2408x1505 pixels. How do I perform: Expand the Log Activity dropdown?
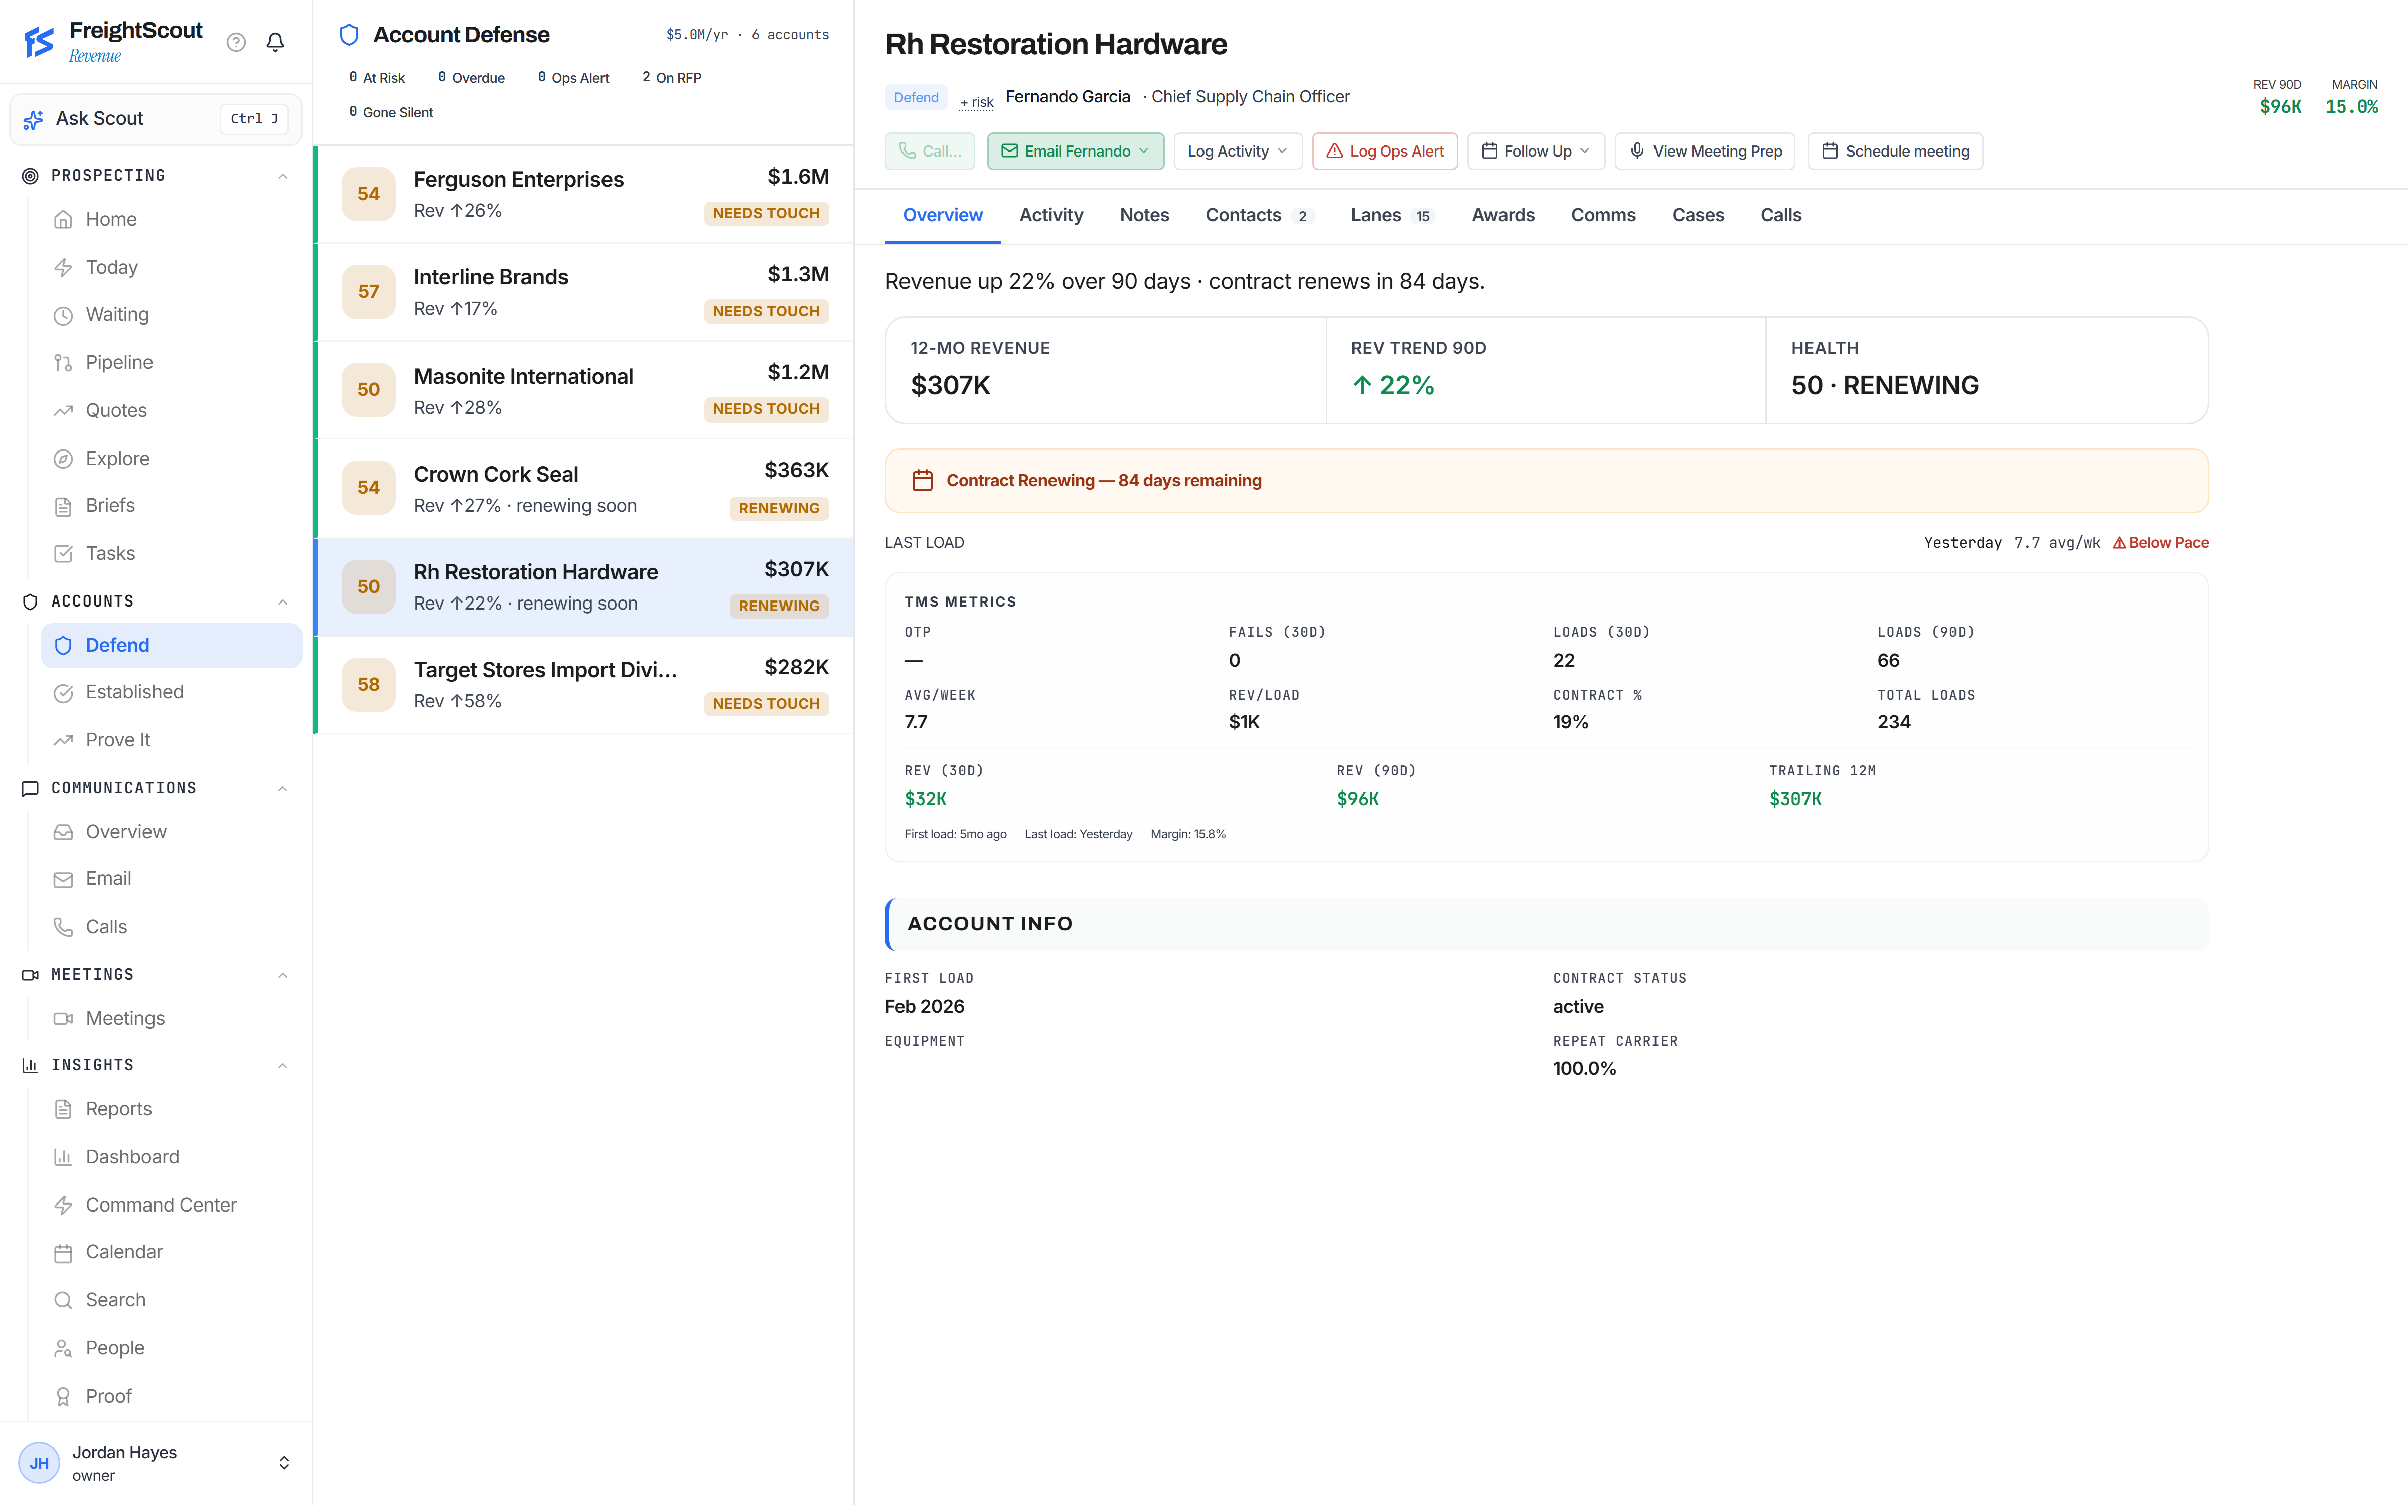1238,152
